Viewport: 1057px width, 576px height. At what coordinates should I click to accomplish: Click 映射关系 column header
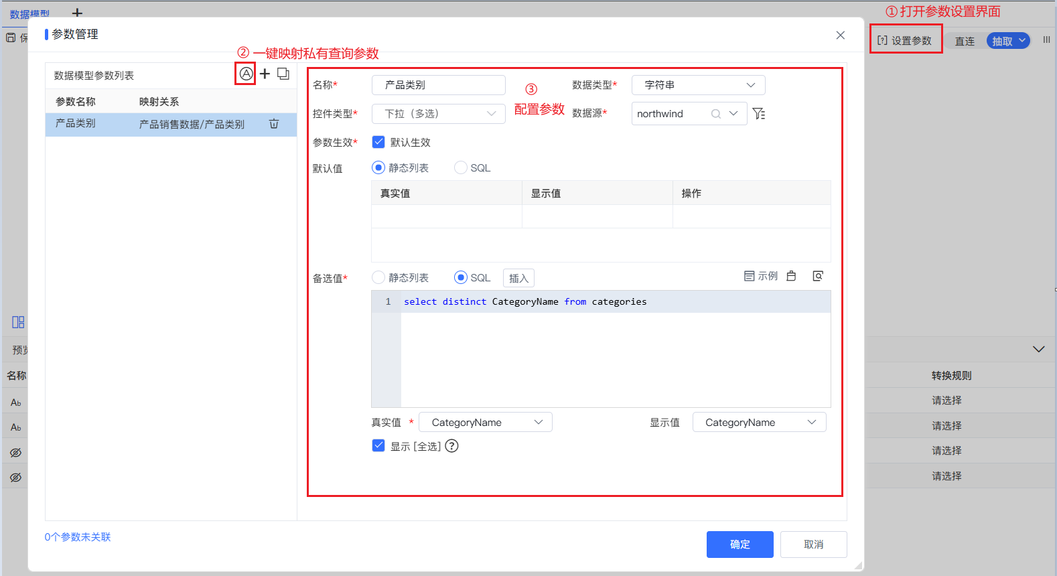click(159, 102)
